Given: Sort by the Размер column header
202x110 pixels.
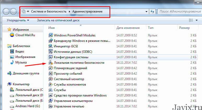Looking at the screenshot, I should [x=184, y=28].
